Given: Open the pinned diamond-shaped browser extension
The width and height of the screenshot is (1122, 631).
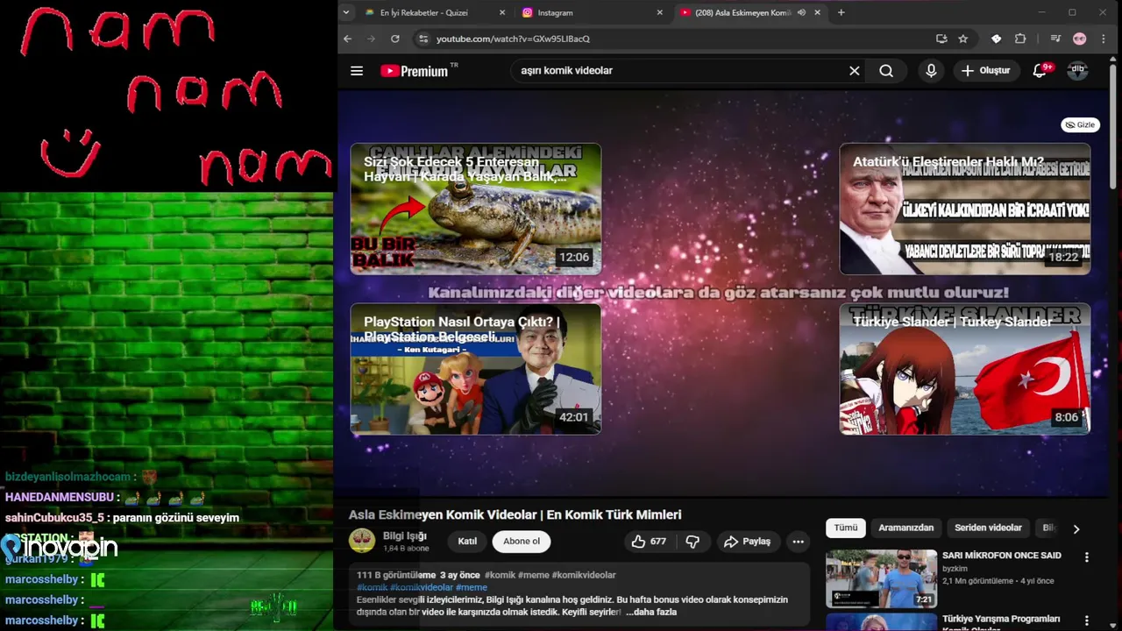Looking at the screenshot, I should (997, 39).
